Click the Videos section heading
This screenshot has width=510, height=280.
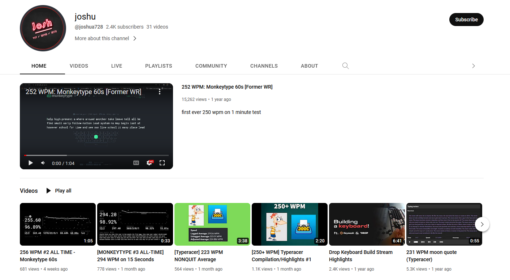29,191
